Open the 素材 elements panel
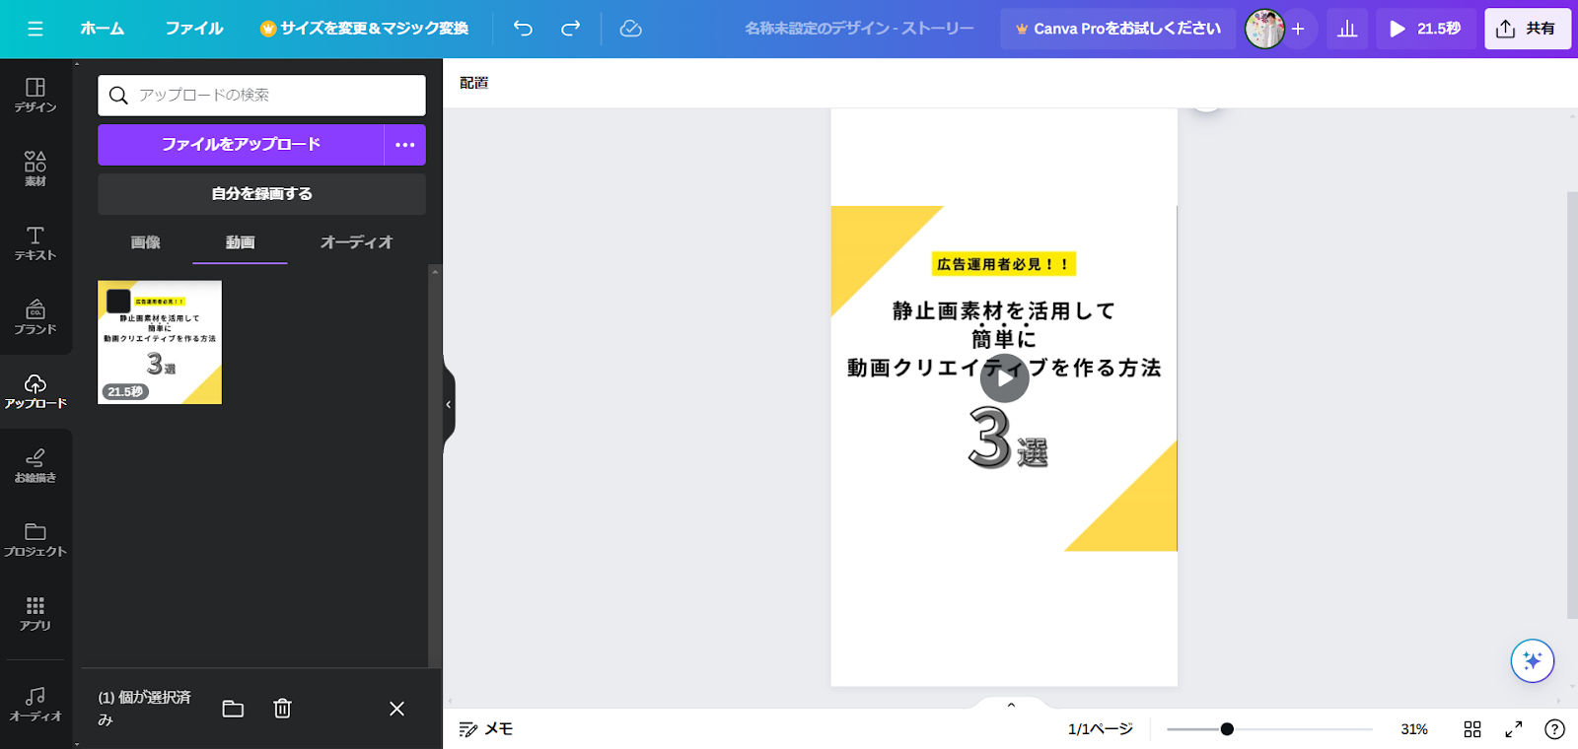1578x749 pixels. pos(36,169)
